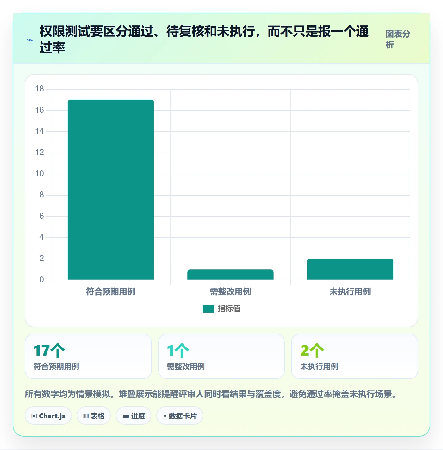The height and width of the screenshot is (450, 443).
Task: Toggle the 指标值 legend color swatch
Action: click(x=208, y=309)
